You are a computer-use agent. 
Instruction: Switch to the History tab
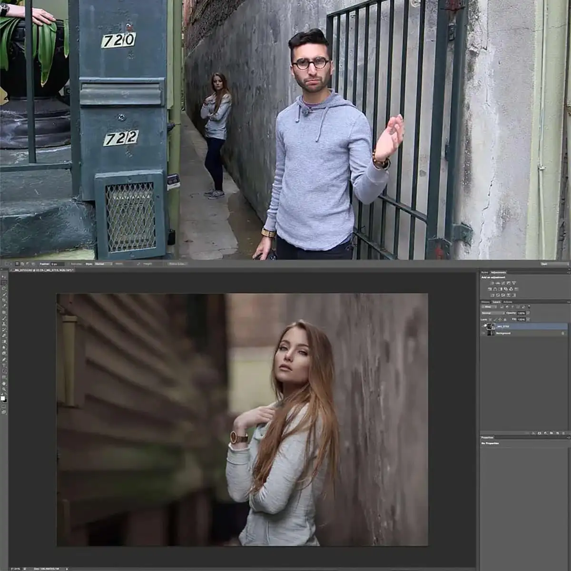tap(485, 302)
